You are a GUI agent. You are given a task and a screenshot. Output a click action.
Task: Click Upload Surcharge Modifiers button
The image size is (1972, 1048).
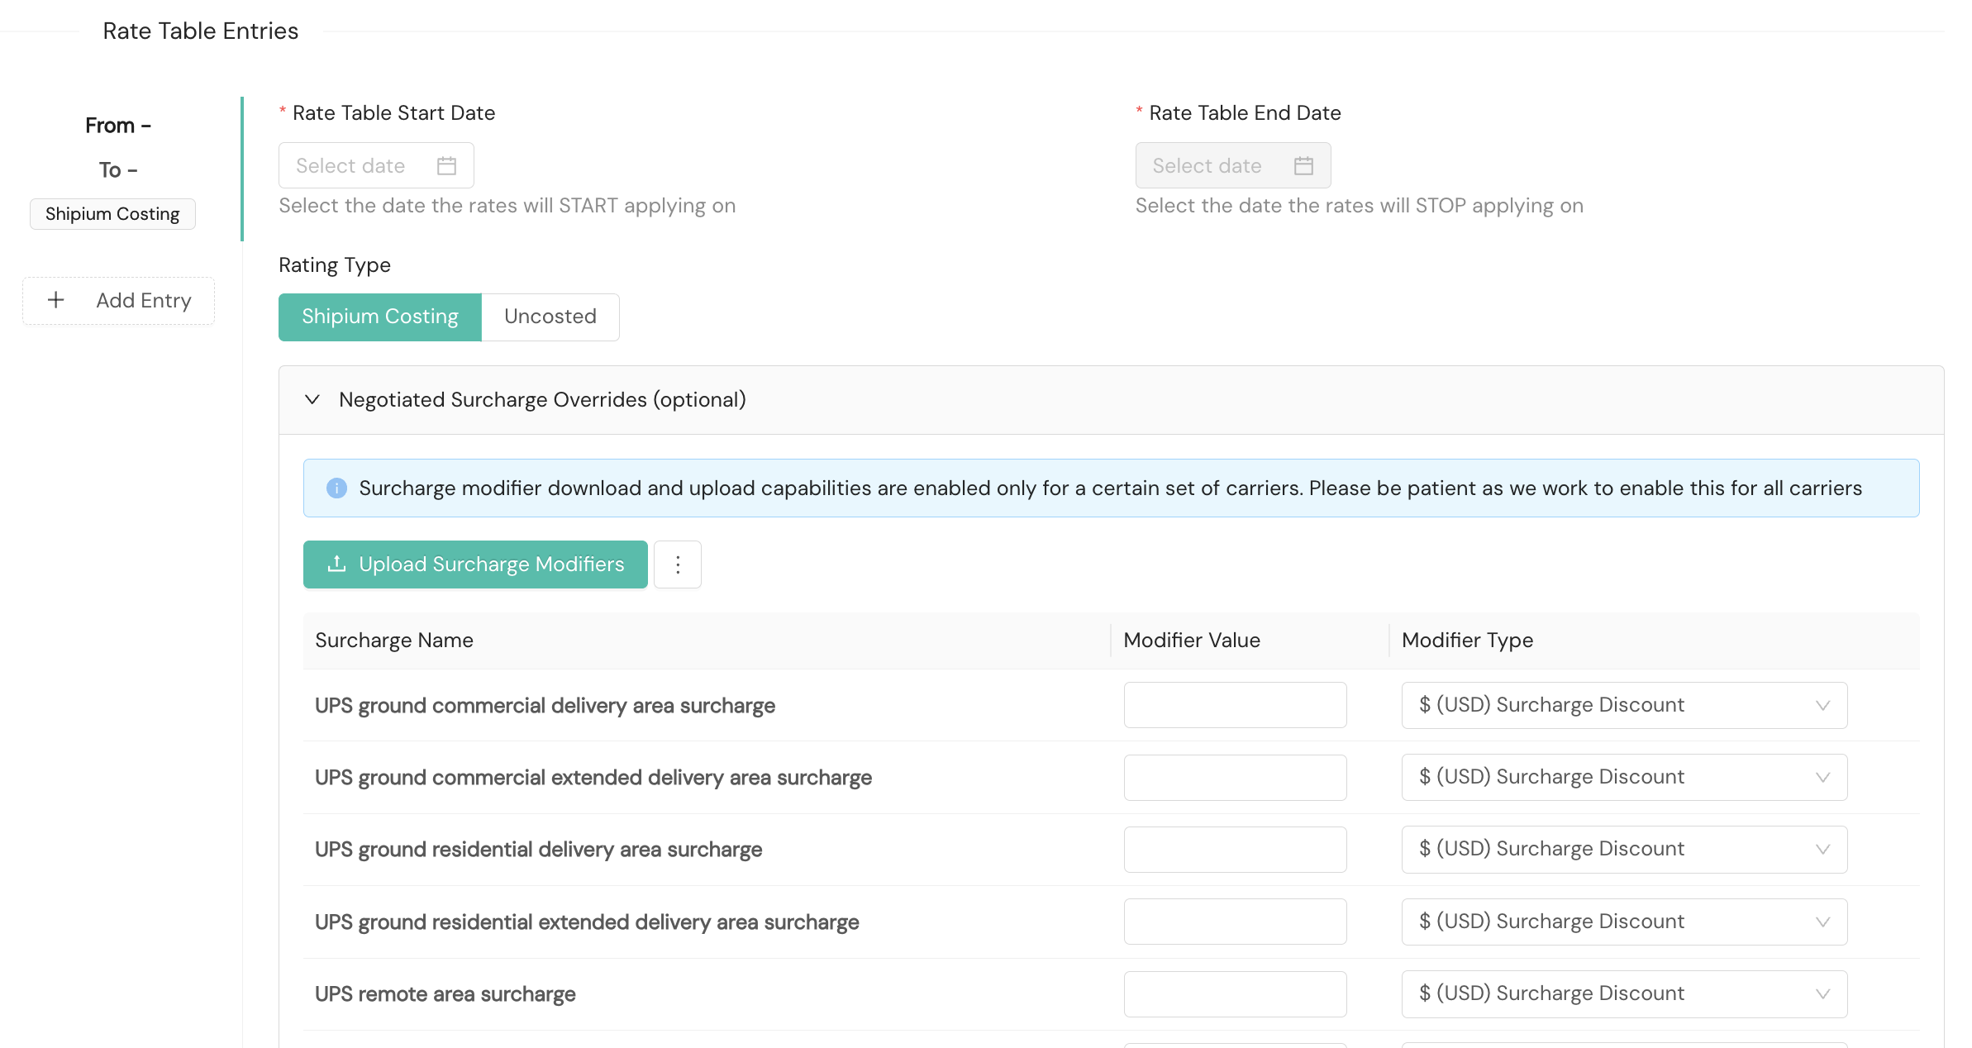475,564
